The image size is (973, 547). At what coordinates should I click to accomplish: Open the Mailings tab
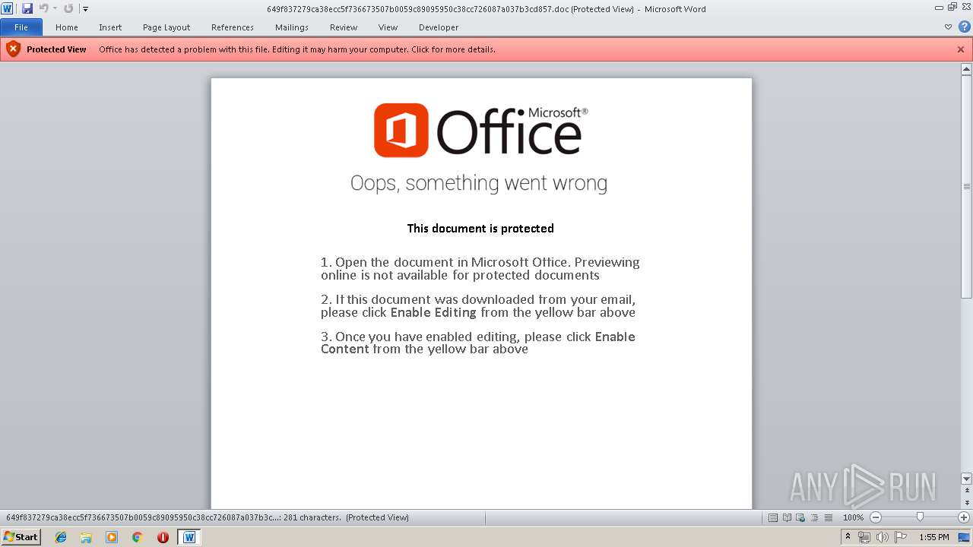click(292, 27)
